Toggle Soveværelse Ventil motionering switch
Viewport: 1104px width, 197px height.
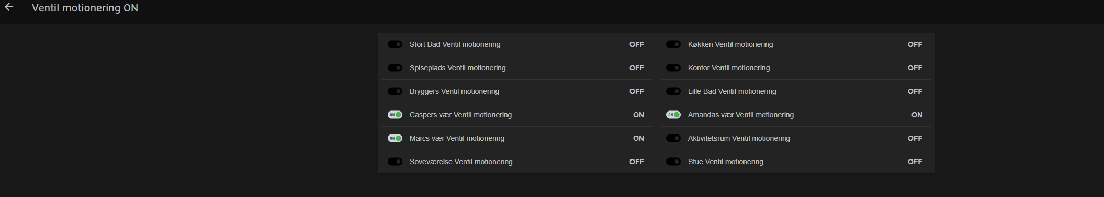(395, 162)
